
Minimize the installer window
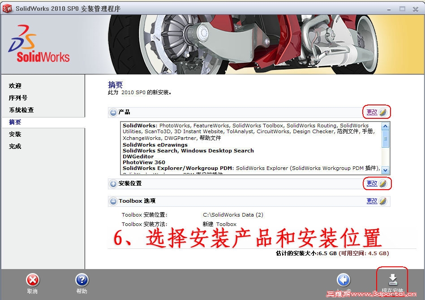click(x=389, y=9)
